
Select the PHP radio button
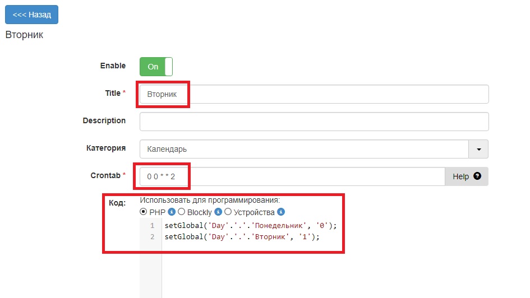coord(144,212)
